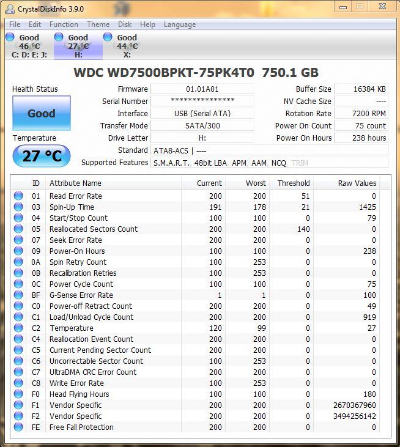Screen dimensions: 400x447
Task: Open the Function menu
Action: pyautogui.click(x=64, y=24)
